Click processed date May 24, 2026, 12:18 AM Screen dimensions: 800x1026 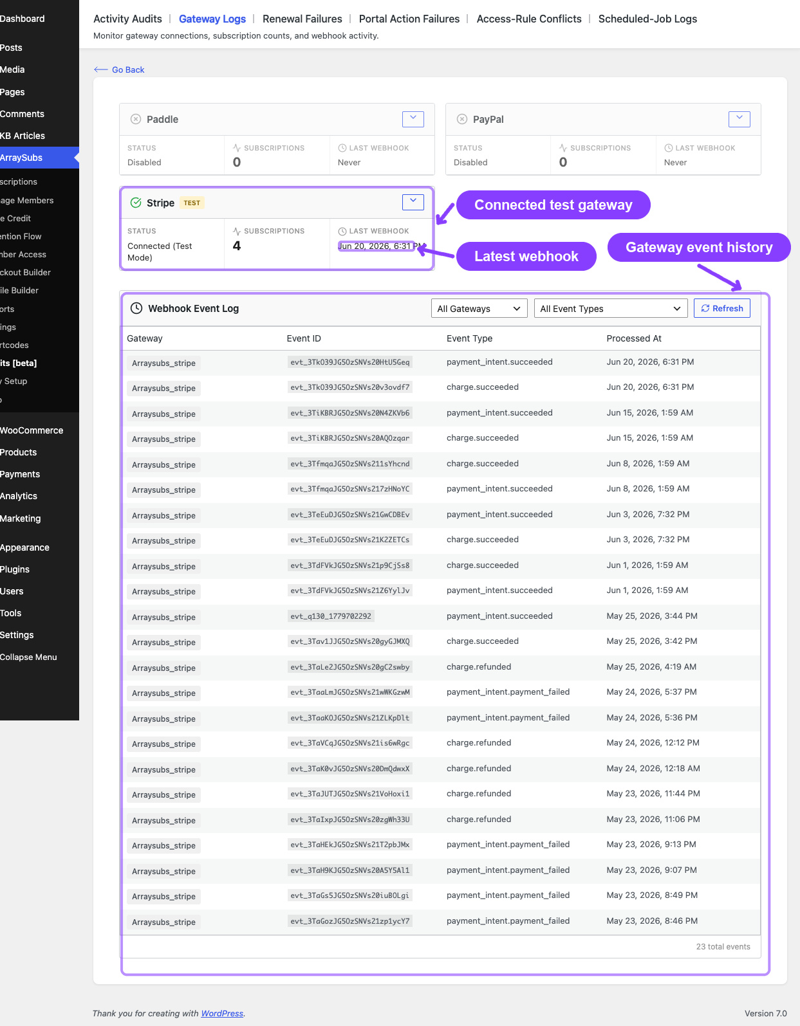tap(653, 769)
